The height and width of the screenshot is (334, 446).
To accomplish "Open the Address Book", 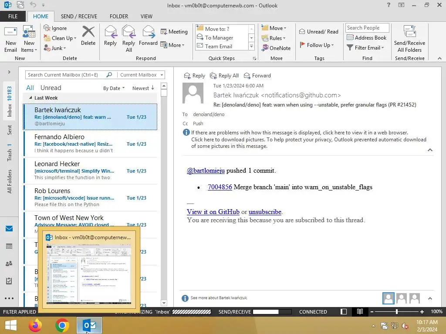I will click(367, 37).
